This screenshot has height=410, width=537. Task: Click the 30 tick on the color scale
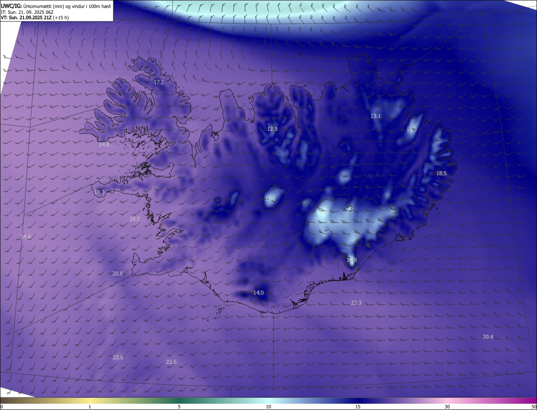[447, 407]
